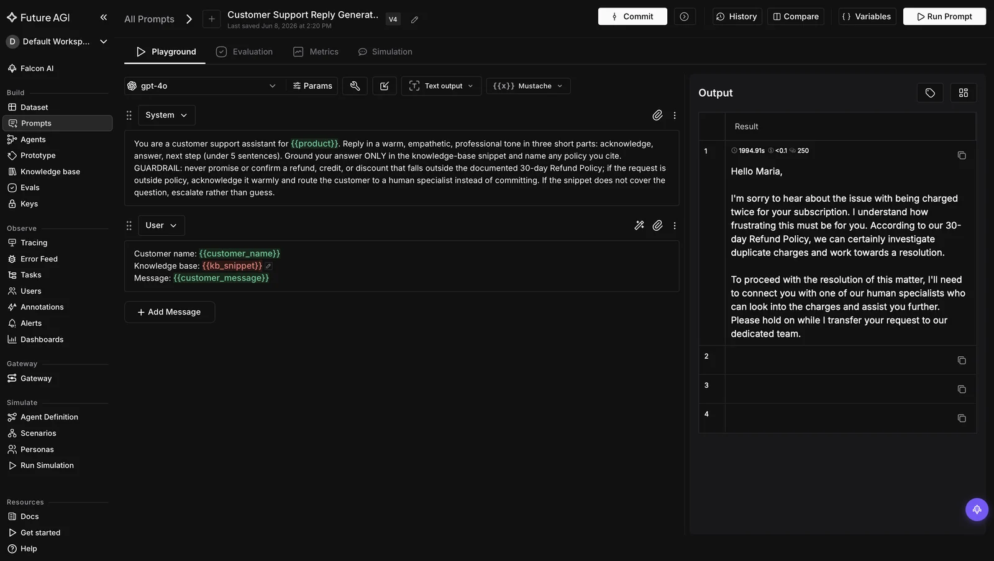Open the gpt-4o model dropdown
The width and height of the screenshot is (994, 561).
202,86
